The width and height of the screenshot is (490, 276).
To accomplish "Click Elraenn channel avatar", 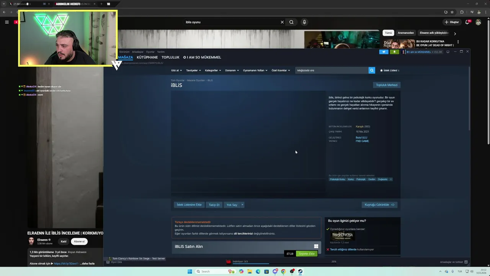I will click(x=31, y=241).
